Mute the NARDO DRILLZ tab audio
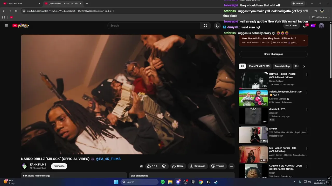The height and width of the screenshot is (186, 332). click(77, 3)
